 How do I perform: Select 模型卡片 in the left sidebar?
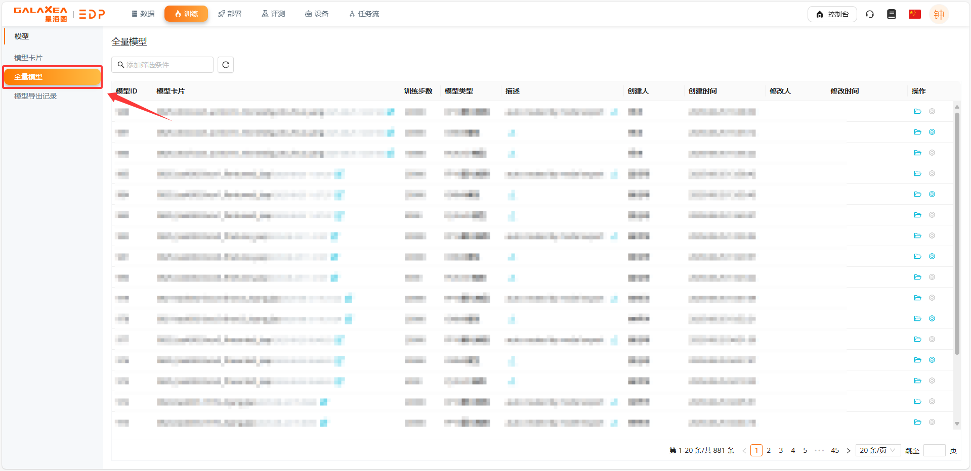click(x=28, y=58)
